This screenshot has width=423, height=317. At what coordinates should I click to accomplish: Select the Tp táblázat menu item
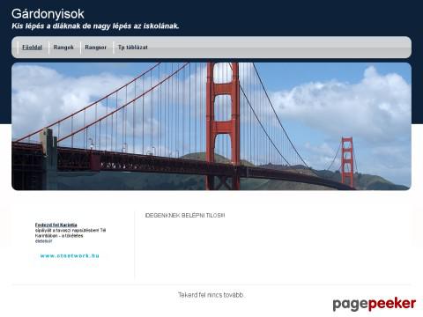pyautogui.click(x=133, y=47)
